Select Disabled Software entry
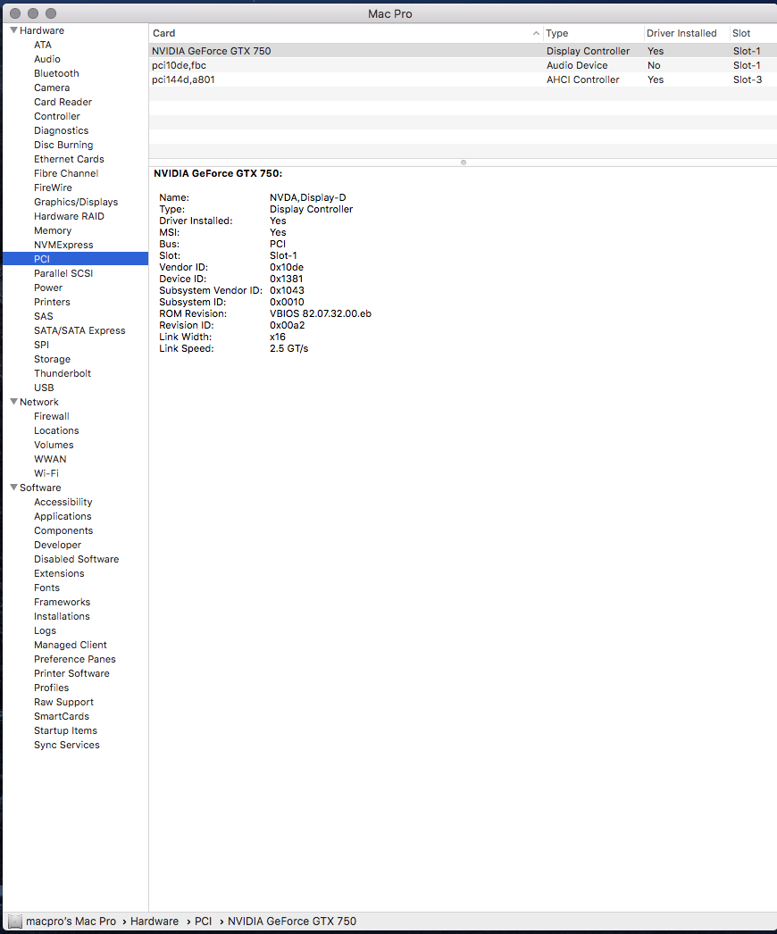This screenshot has height=934, width=777. pyautogui.click(x=76, y=559)
